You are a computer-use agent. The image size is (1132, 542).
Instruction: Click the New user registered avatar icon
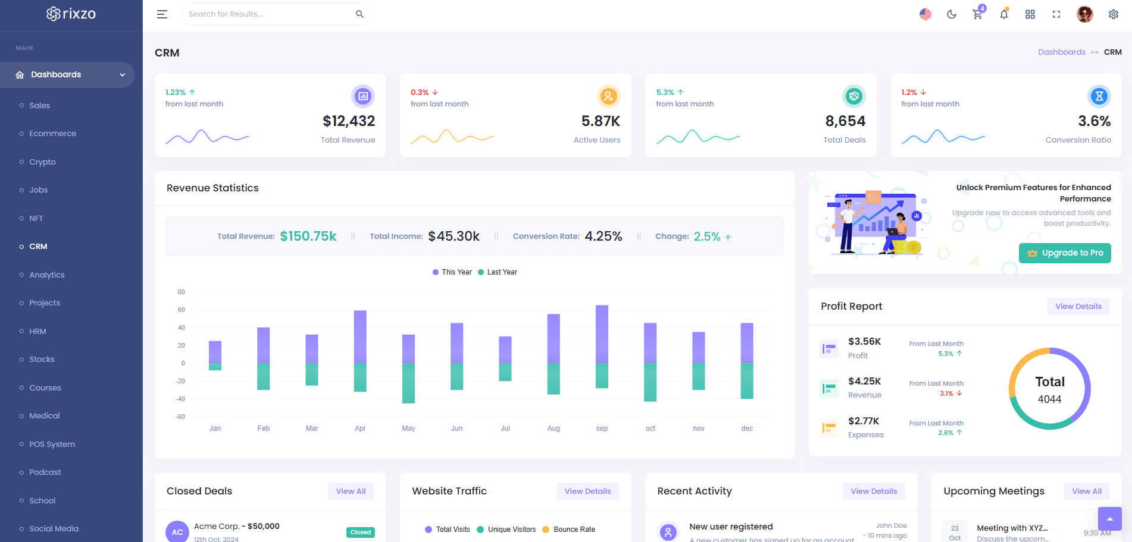click(668, 532)
